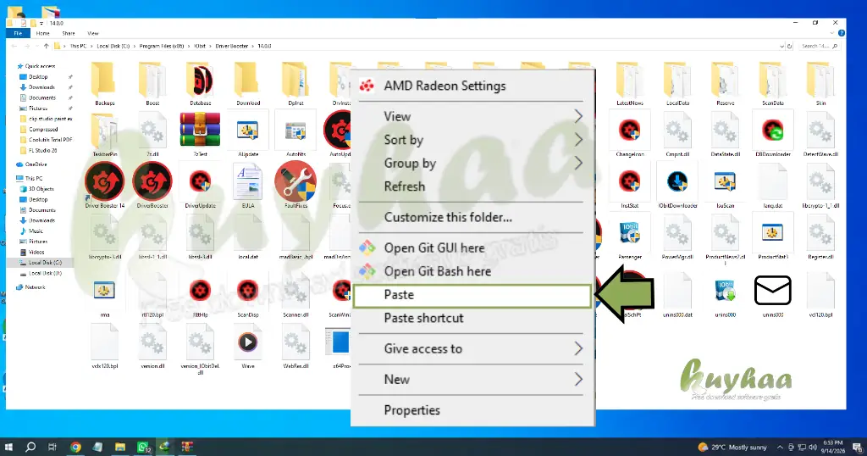
Task: Open Quick access Downloads in sidebar
Action: pos(41,87)
